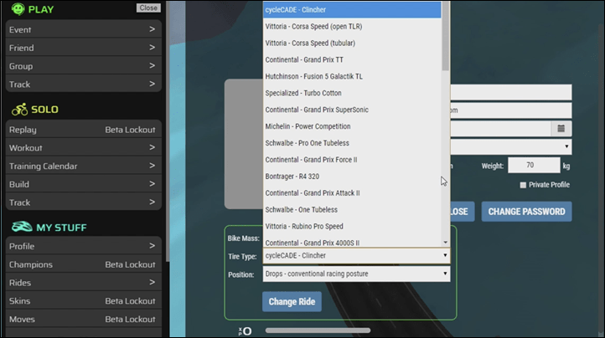Screen dimensions: 605x338
Task: Select Continental - Grand Prix Attack II
Action: (x=352, y=192)
